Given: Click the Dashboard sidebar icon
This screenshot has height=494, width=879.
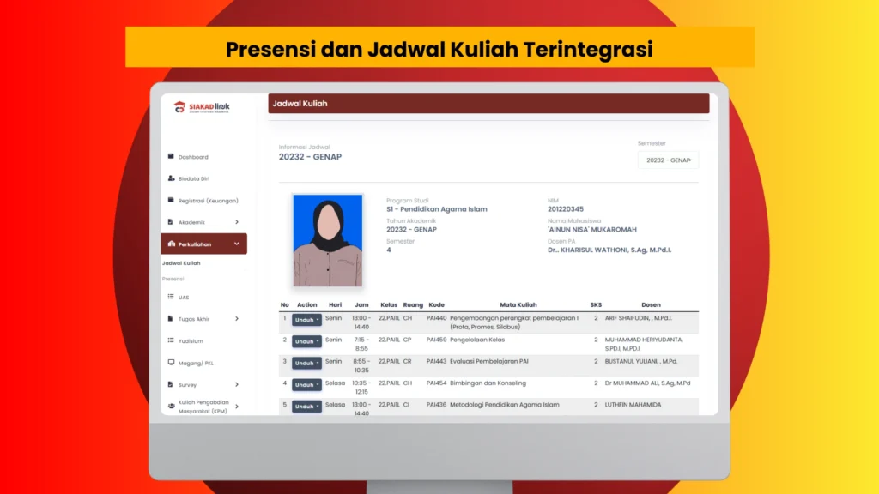Looking at the screenshot, I should pos(171,156).
